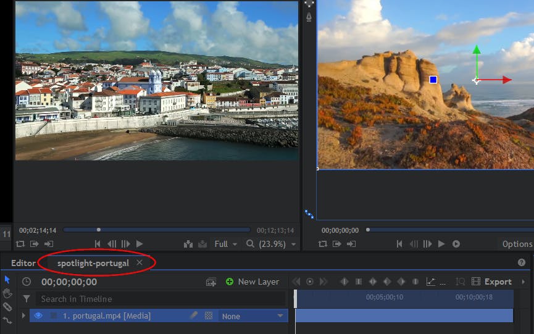Jump to previous keyframe
This screenshot has width=534, height=334.
296,282
